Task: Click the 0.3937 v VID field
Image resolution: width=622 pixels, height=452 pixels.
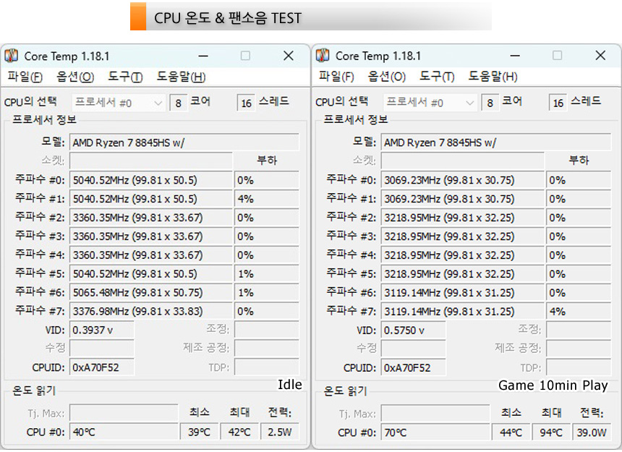Action: [x=101, y=330]
